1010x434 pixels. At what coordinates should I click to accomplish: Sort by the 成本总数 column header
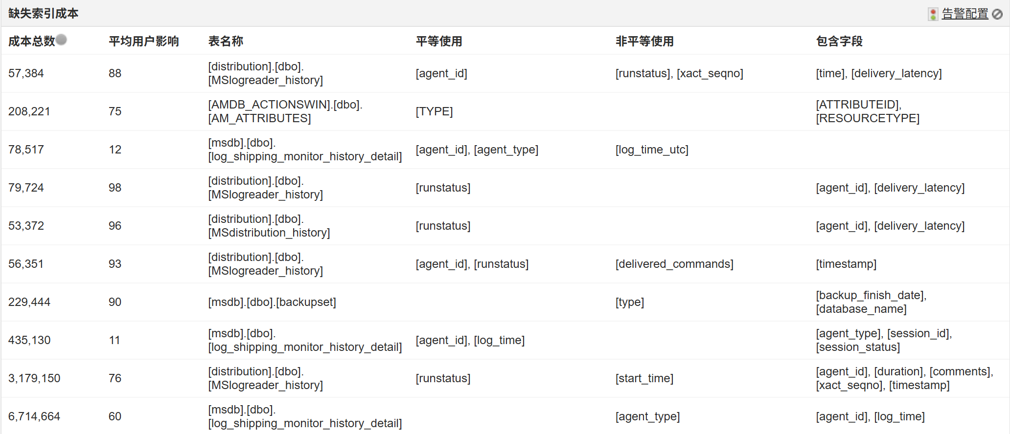tap(31, 42)
